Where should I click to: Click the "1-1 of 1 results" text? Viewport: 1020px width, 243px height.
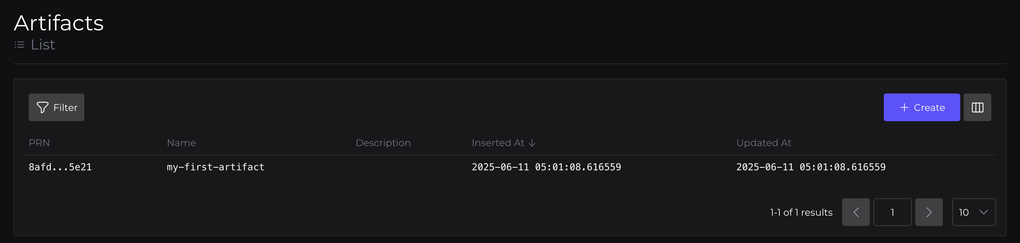(x=801, y=213)
